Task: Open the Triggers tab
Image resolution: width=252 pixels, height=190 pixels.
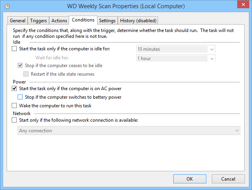Action: (x=38, y=21)
